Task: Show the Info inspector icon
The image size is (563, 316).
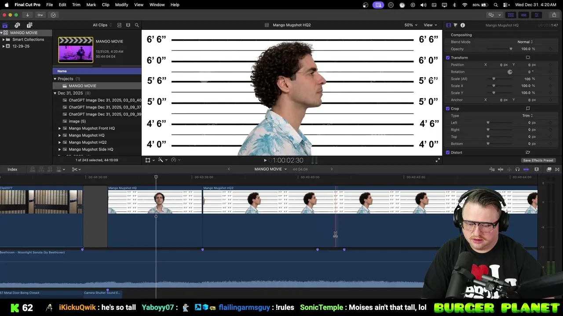Action: tap(463, 25)
